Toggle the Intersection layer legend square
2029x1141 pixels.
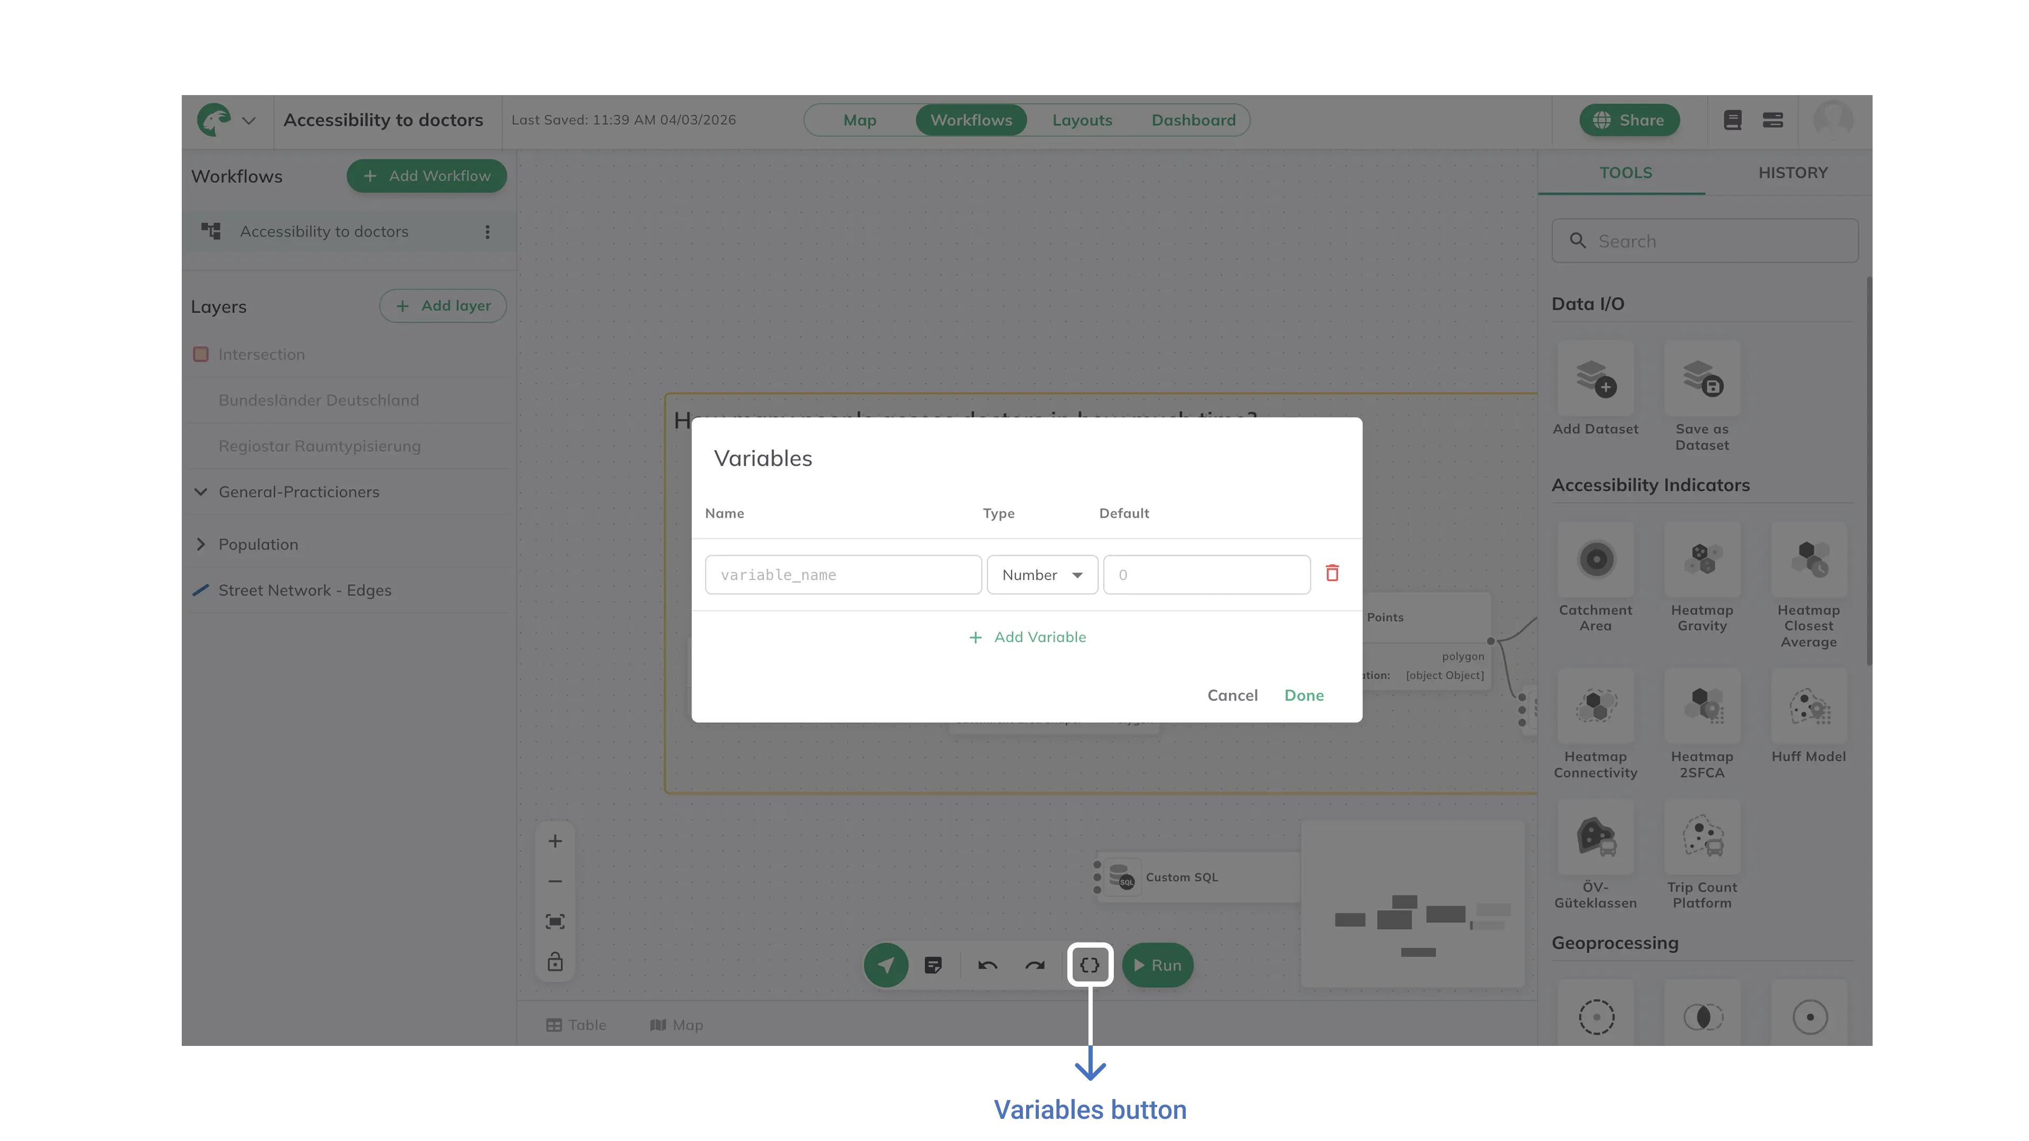(201, 354)
